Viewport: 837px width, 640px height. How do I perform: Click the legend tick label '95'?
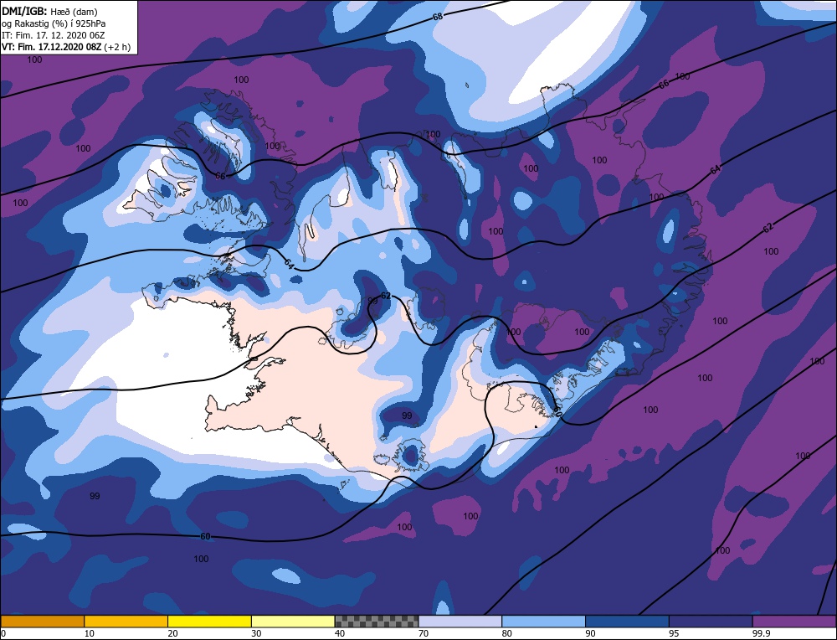click(x=674, y=633)
